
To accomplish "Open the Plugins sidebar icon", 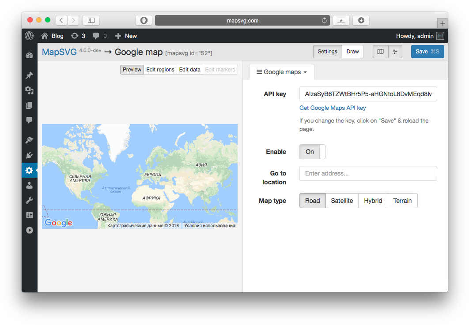I will [x=29, y=155].
